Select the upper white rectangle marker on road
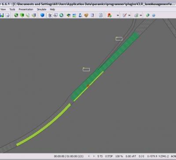176x160 pixels. (119, 39)
